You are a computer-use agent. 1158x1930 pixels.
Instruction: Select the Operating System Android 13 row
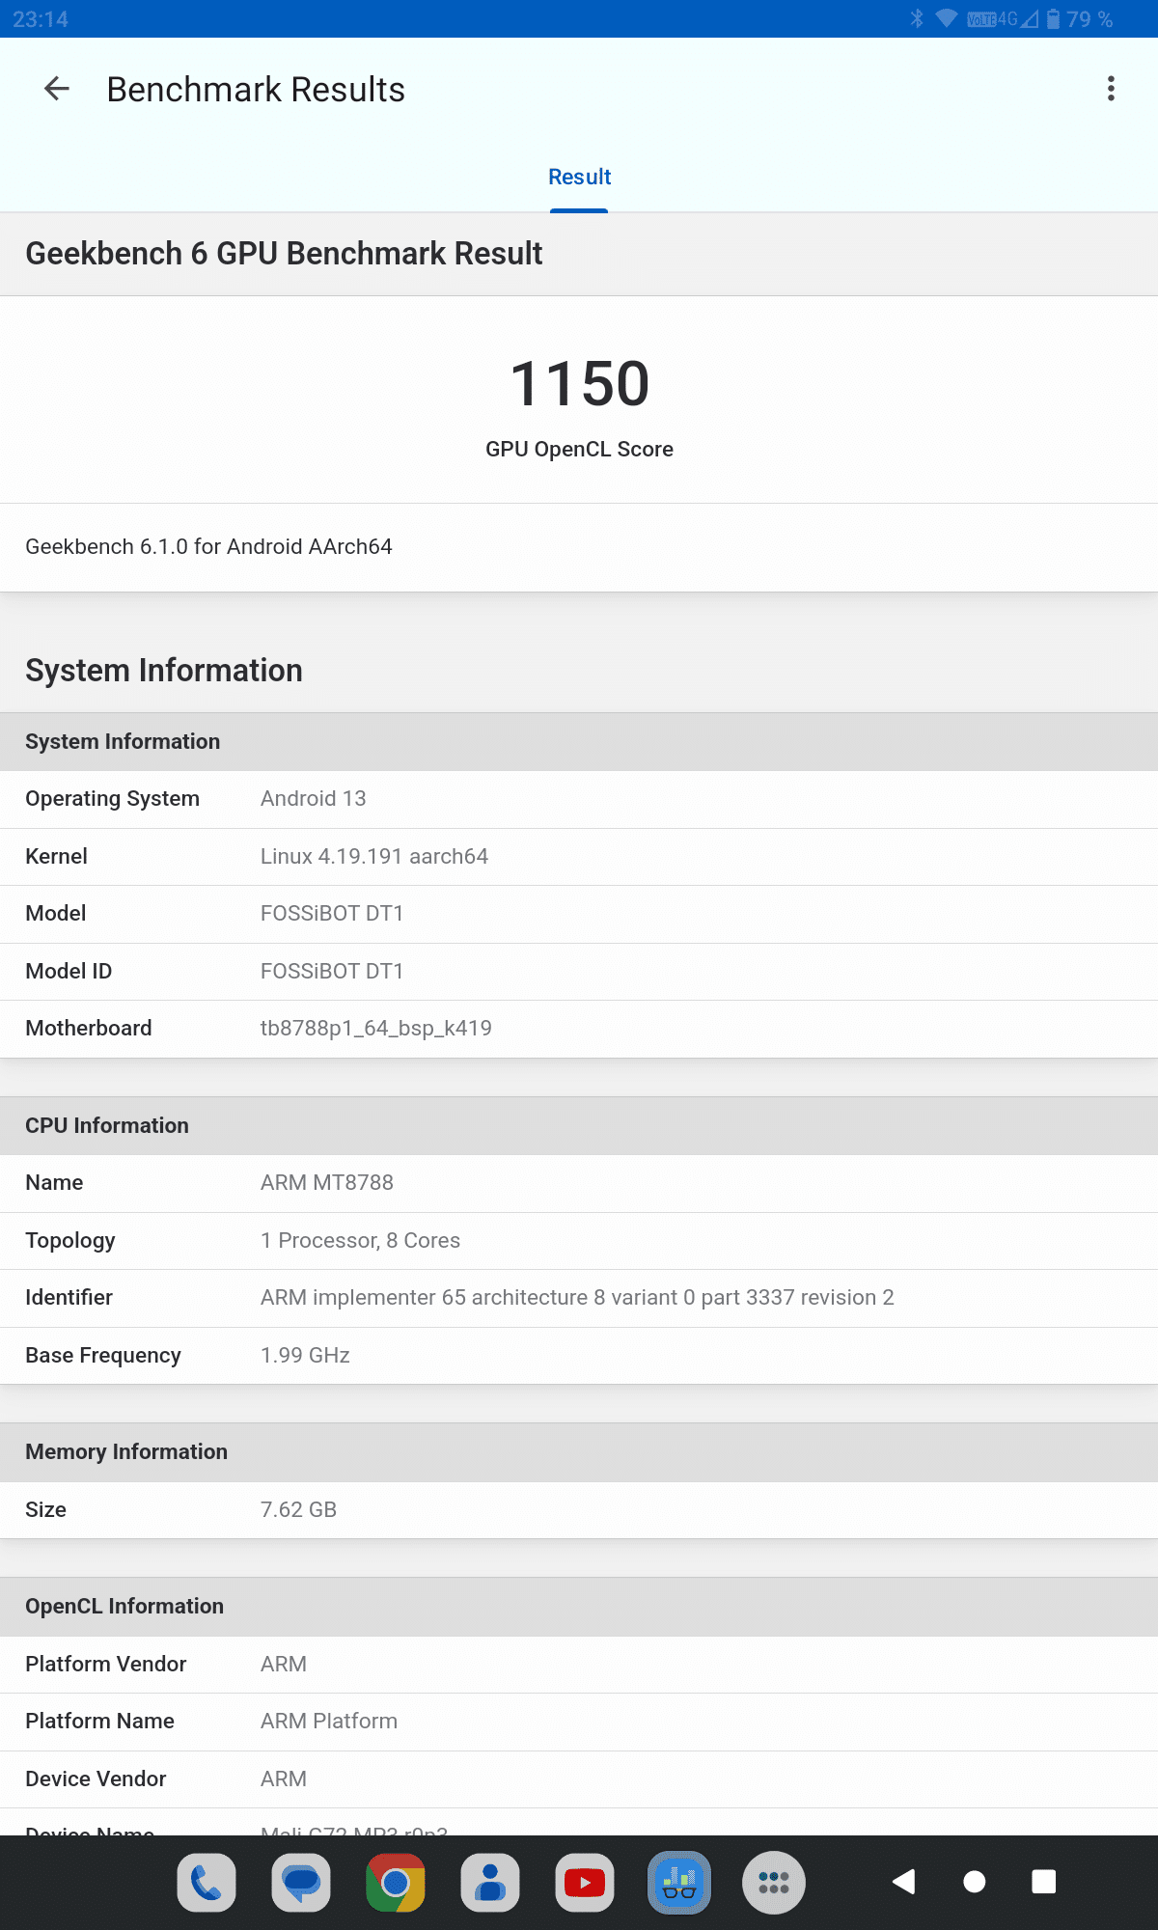click(579, 799)
